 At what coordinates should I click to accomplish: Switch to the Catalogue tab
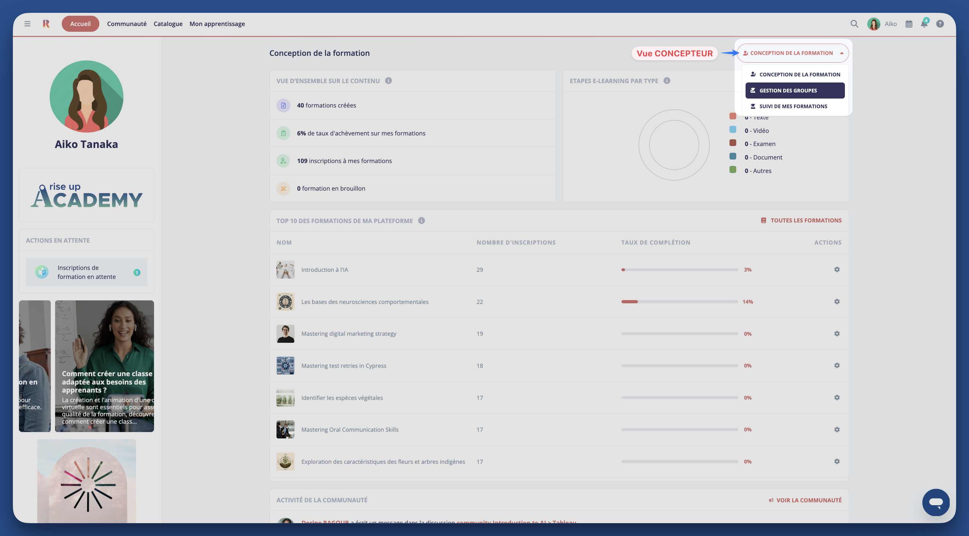[168, 24]
